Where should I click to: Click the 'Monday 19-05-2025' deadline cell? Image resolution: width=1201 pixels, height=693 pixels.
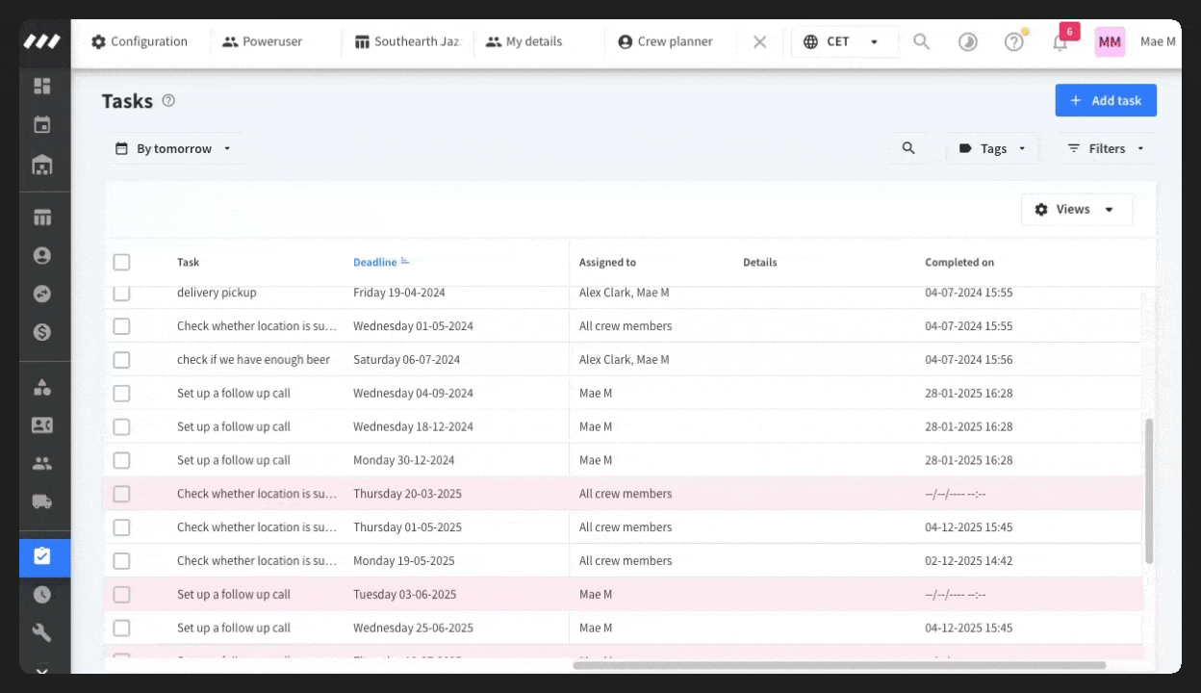click(404, 560)
